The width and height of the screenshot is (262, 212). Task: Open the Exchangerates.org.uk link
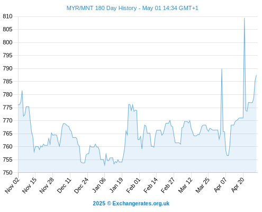tap(141, 204)
